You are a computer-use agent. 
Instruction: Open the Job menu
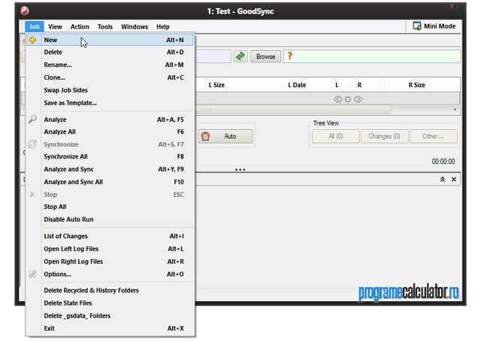tap(35, 27)
